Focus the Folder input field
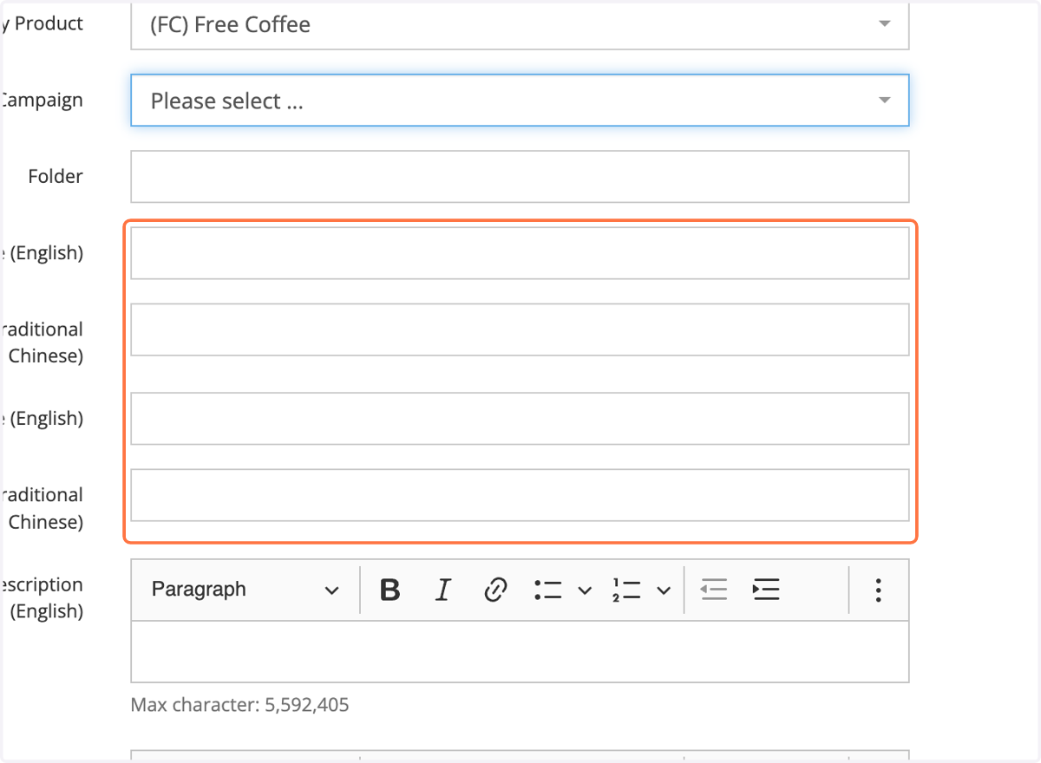The image size is (1041, 763). (520, 177)
